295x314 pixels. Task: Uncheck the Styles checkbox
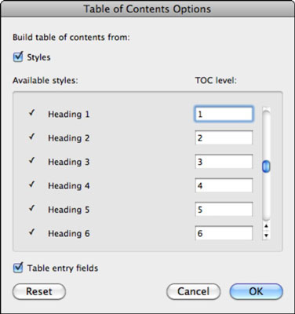(18, 57)
